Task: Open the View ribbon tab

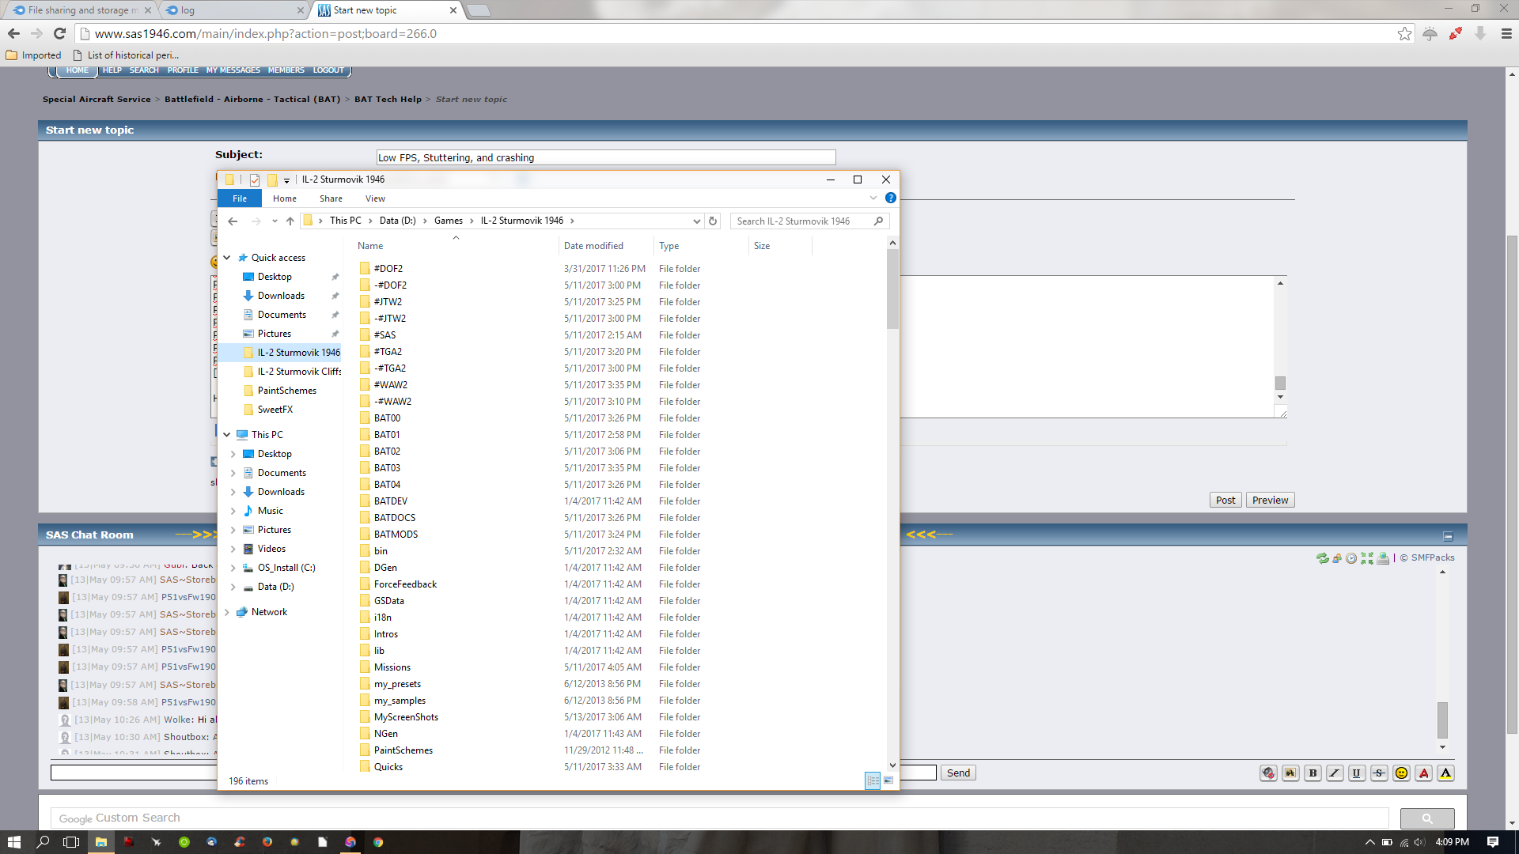Action: [375, 198]
